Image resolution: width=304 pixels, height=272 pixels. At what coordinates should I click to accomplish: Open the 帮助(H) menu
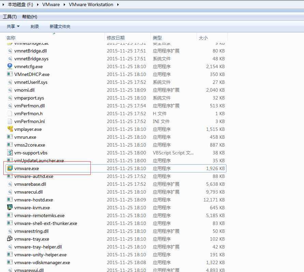pyautogui.click(x=30, y=17)
